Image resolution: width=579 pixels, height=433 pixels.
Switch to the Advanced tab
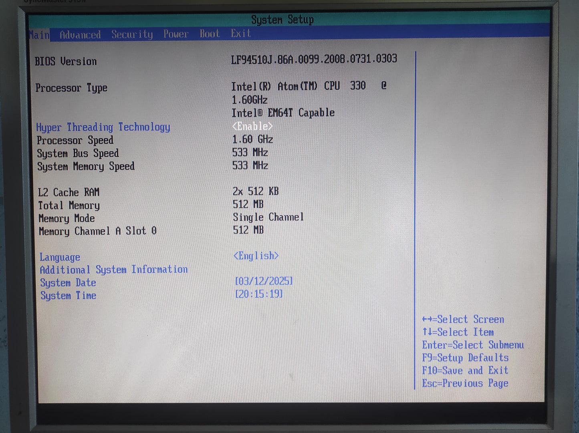tap(80, 35)
